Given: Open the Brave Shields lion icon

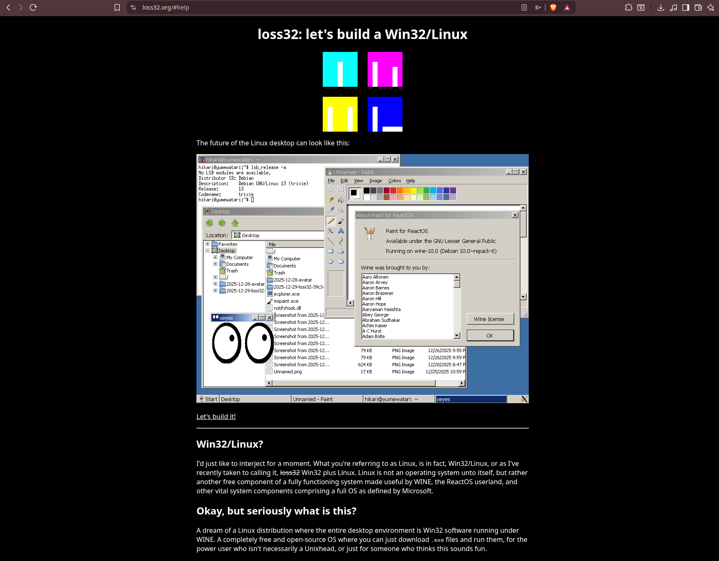Looking at the screenshot, I should 553,7.
